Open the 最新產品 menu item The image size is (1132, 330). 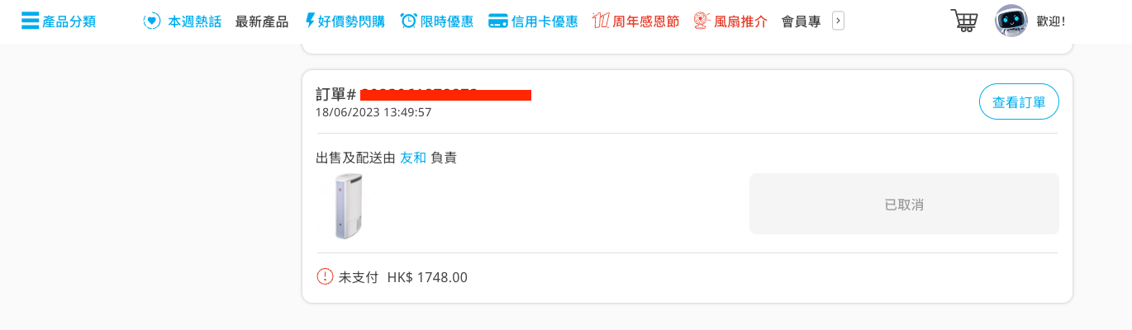[x=262, y=21]
